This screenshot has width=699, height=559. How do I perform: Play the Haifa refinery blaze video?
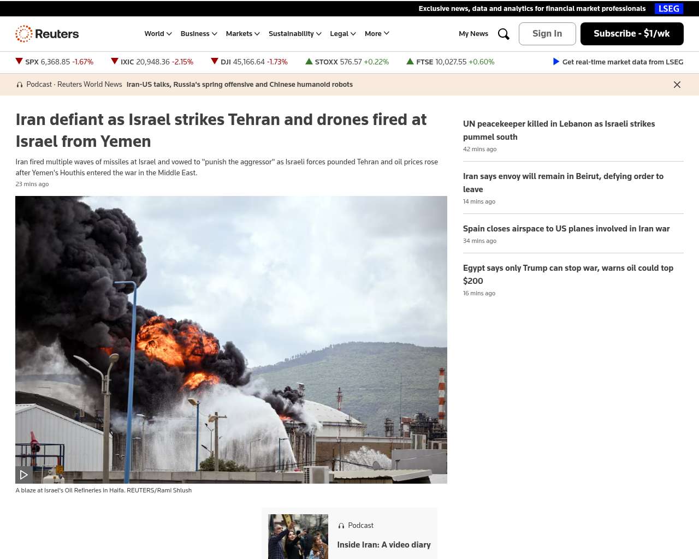pos(23,475)
